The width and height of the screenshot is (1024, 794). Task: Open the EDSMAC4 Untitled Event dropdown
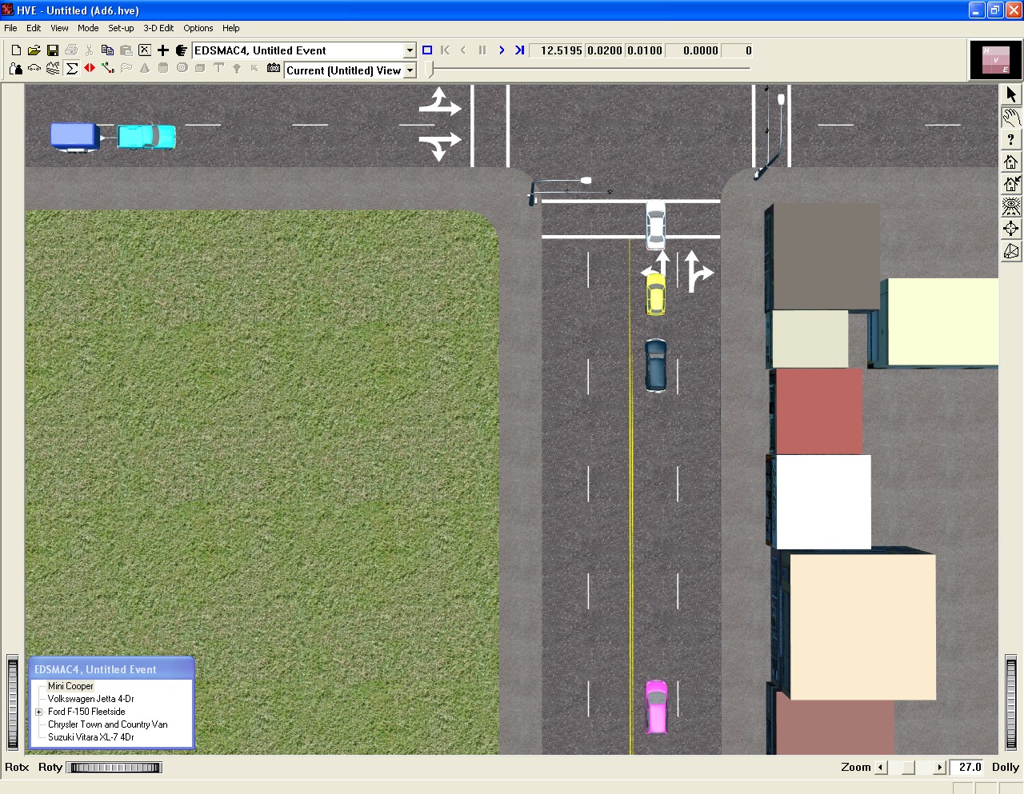(410, 50)
